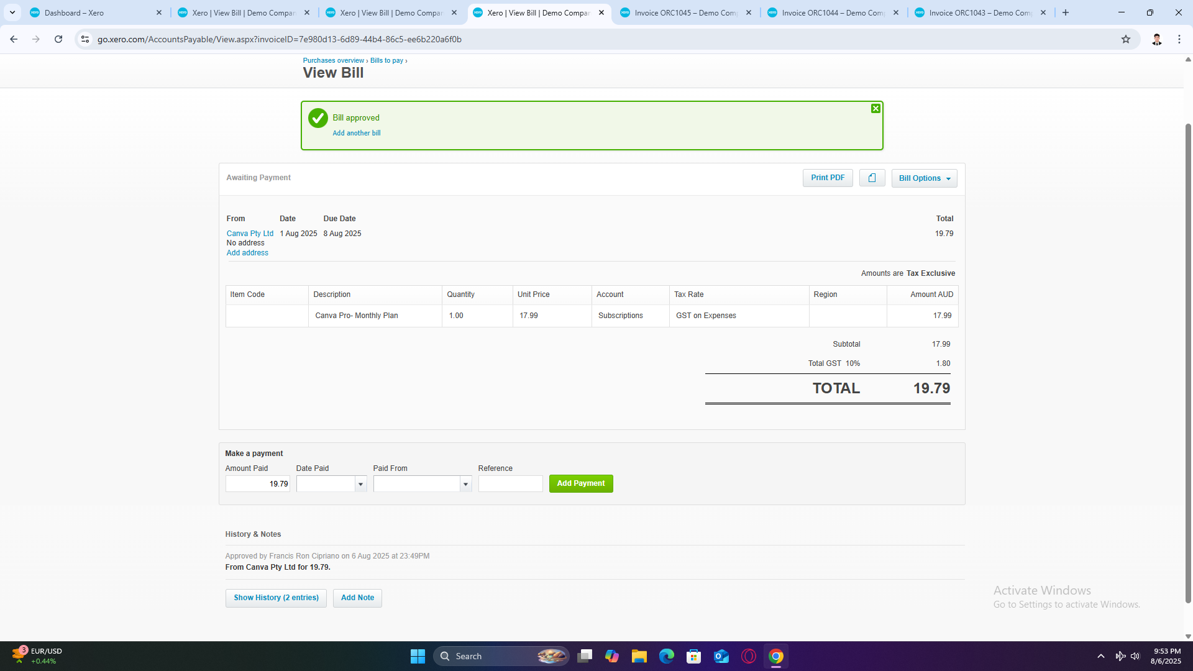Click the Add Note button

[357, 598]
